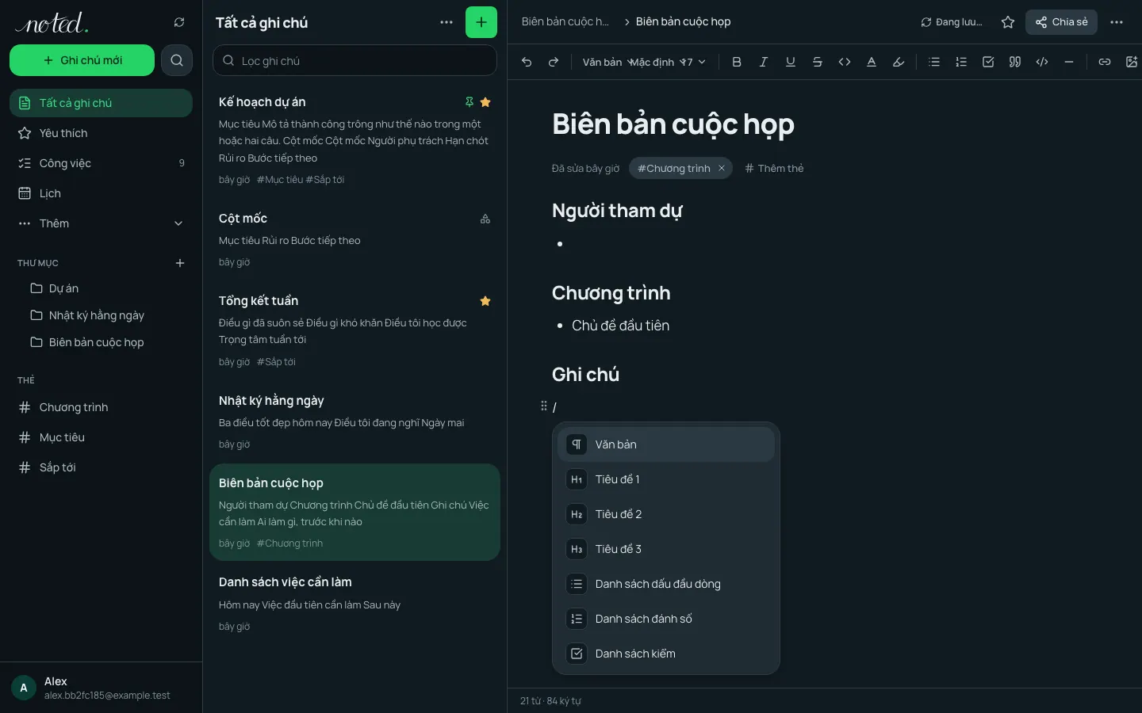Undo the last edit in the toolbar

coord(527,62)
